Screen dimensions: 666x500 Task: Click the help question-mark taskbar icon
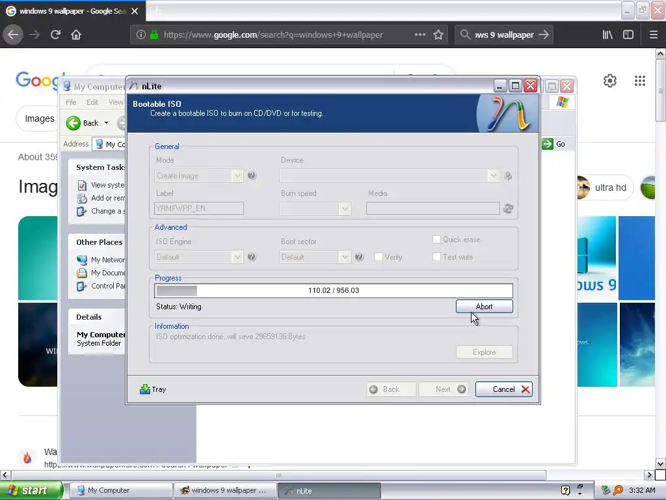click(565, 490)
